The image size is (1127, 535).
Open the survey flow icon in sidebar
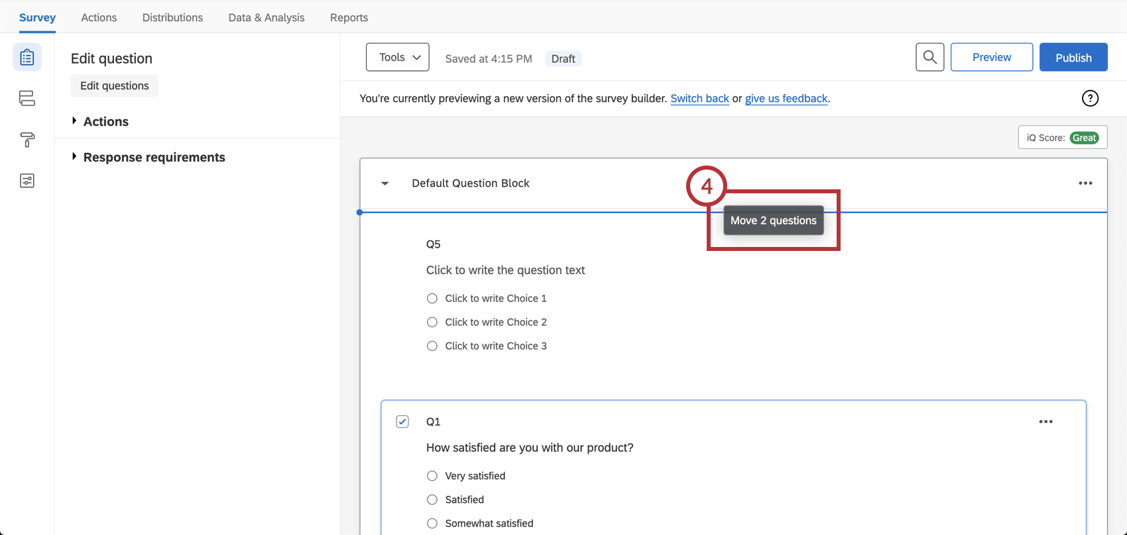(27, 99)
